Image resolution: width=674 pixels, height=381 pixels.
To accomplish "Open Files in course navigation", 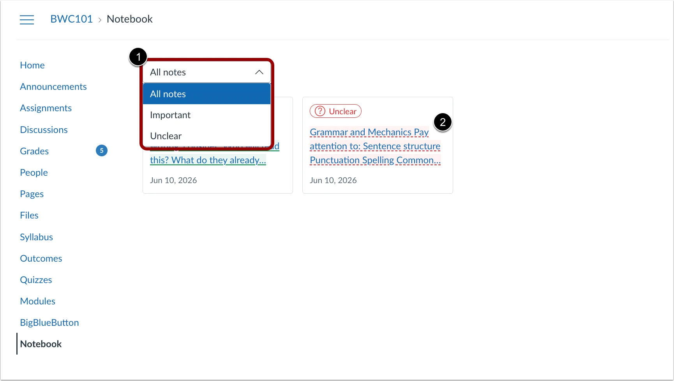I will [x=29, y=215].
